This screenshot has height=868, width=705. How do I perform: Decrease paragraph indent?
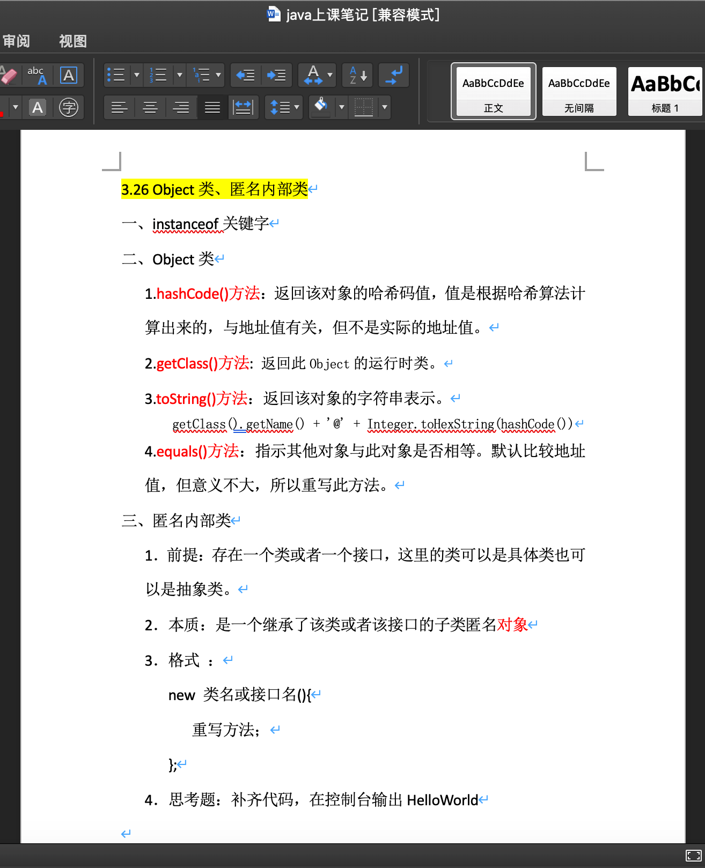coord(246,75)
